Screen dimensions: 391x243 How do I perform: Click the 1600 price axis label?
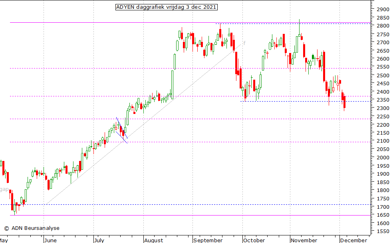point(383,223)
